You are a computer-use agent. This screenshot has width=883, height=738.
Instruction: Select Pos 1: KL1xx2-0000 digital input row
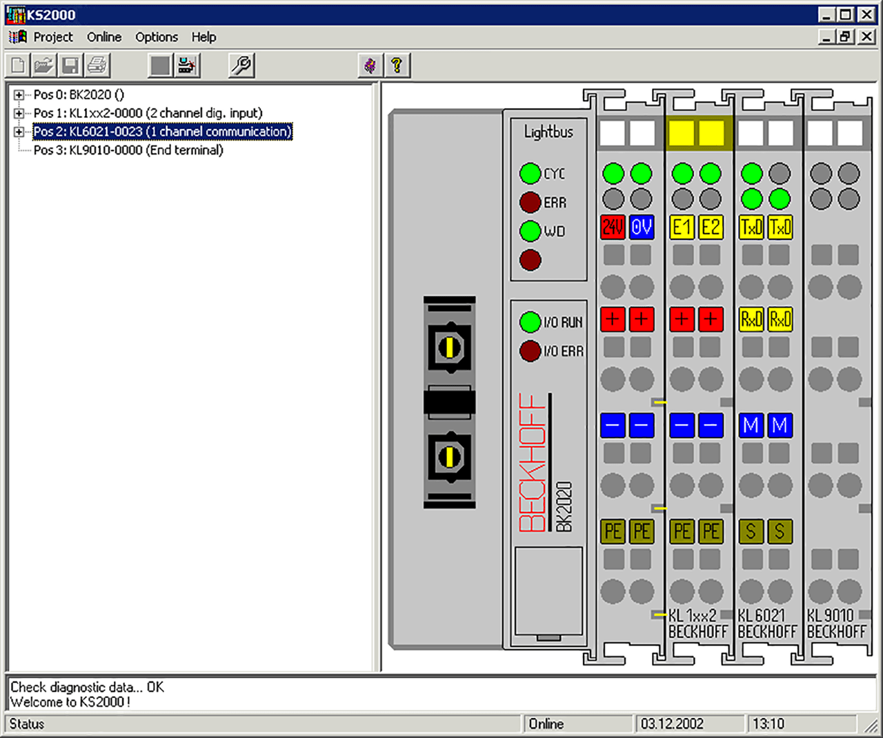tap(148, 113)
